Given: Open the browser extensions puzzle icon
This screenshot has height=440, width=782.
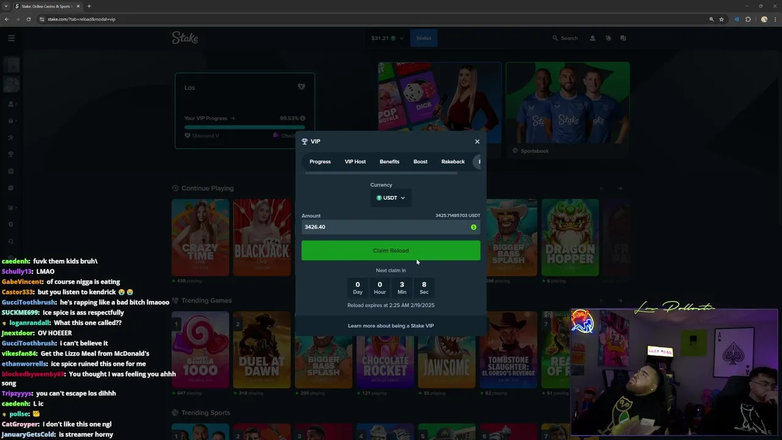Looking at the screenshot, I should click(x=748, y=19).
